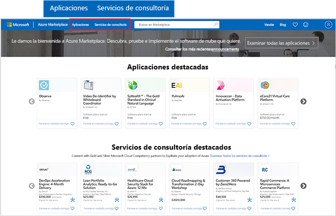Open Cloud Roadmapping & Transformation 2-Day Workshop title
Viewport: 336px width, 216px height.
(x=188, y=184)
